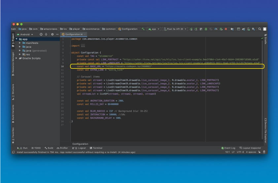Image resolution: width=278 pixels, height=183 pixels.
Task: Click the project panel settings gear
Action: [x=52, y=34]
